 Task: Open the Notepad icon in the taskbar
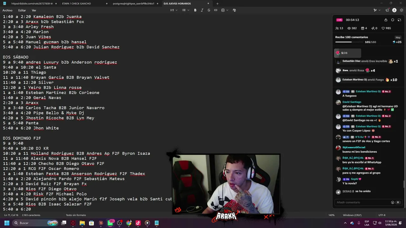(x=157, y=223)
